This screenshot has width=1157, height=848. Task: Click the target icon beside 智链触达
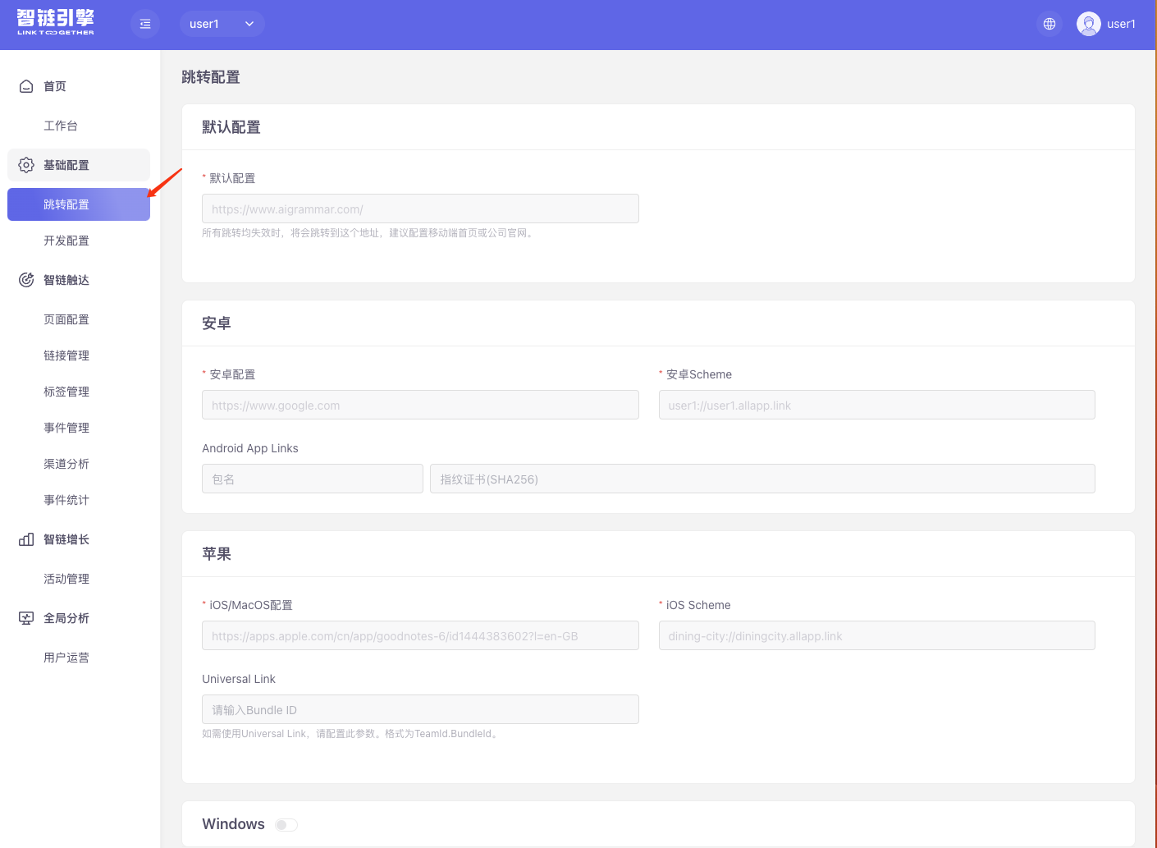click(26, 280)
